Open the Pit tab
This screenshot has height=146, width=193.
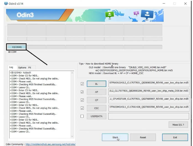click(x=30, y=68)
